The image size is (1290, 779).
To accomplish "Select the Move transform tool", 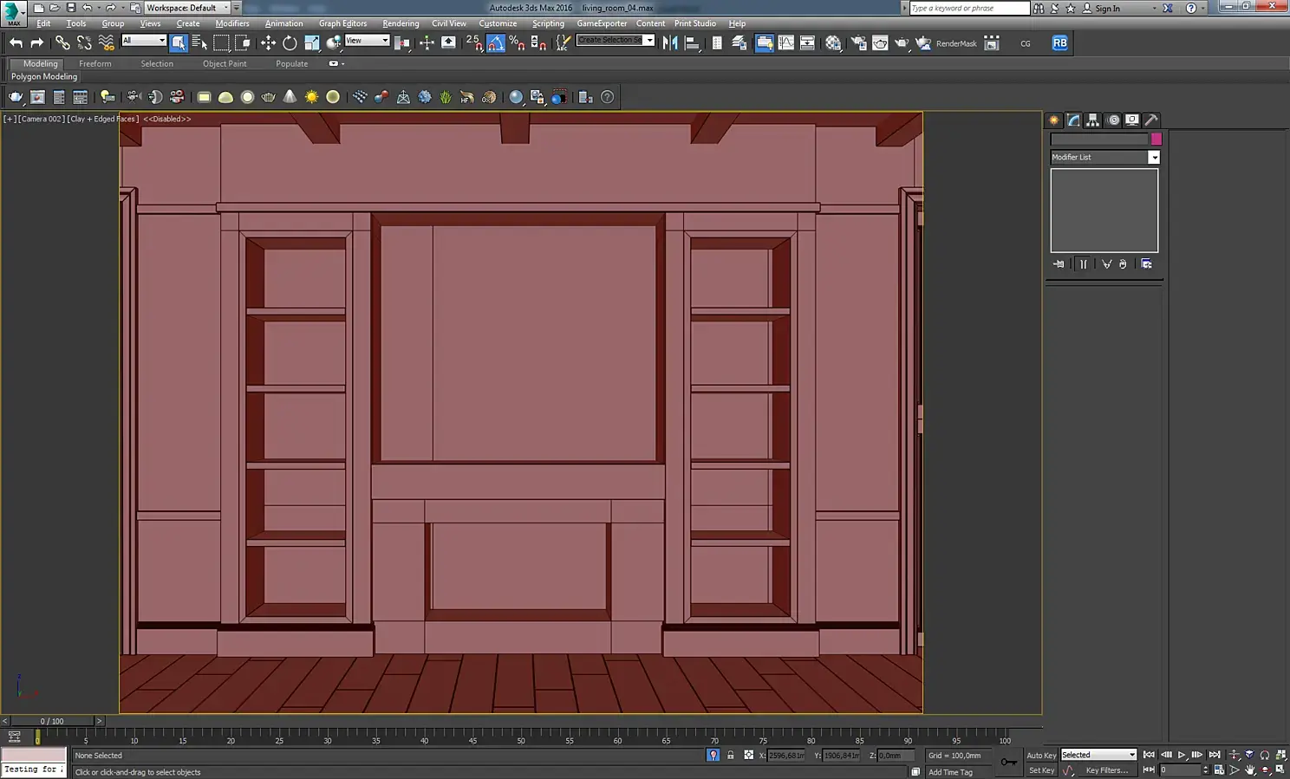I will (x=268, y=42).
